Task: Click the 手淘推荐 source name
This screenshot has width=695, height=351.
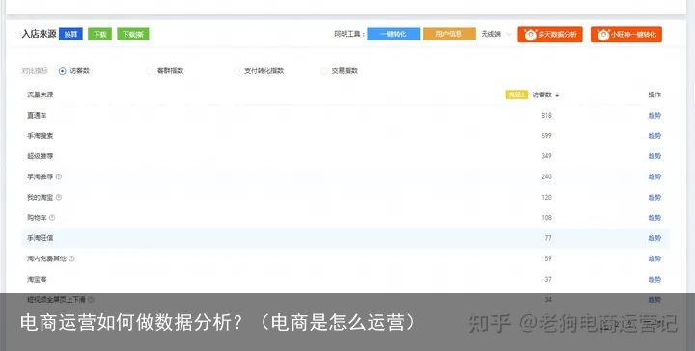Action: [x=40, y=176]
